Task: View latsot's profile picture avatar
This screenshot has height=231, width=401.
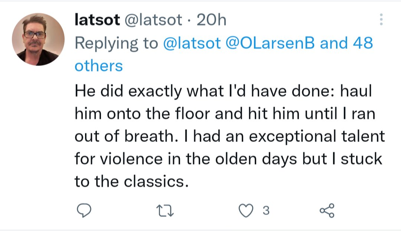Action: click(38, 39)
